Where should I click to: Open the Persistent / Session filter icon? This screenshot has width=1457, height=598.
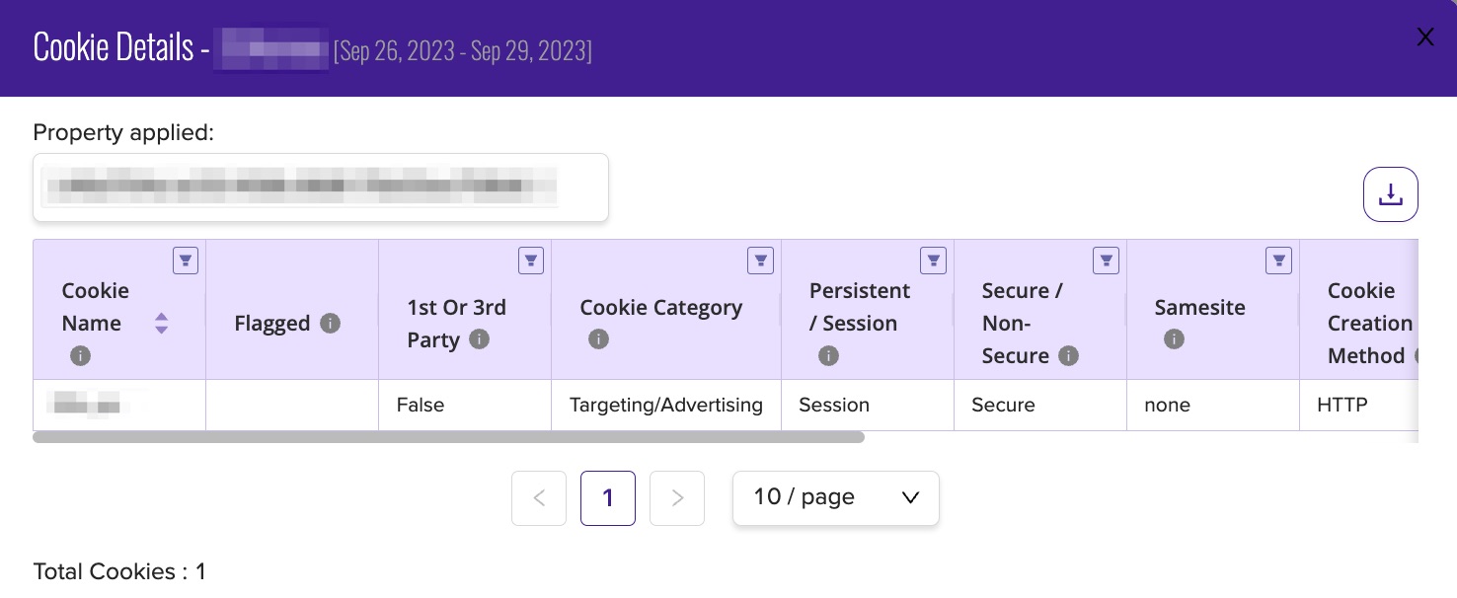933,261
